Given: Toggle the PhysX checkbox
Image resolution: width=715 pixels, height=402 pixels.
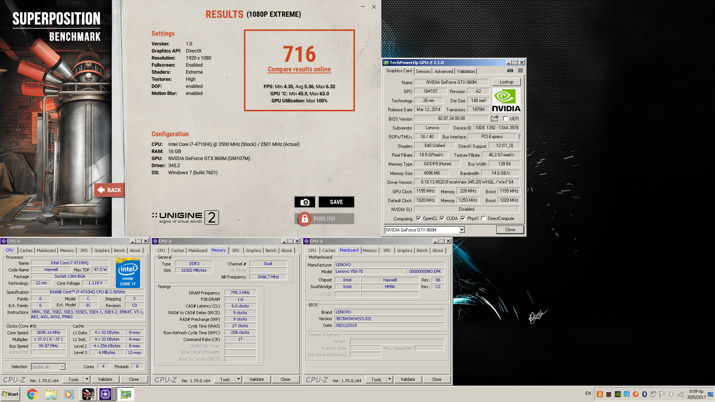Looking at the screenshot, I should click(x=463, y=218).
